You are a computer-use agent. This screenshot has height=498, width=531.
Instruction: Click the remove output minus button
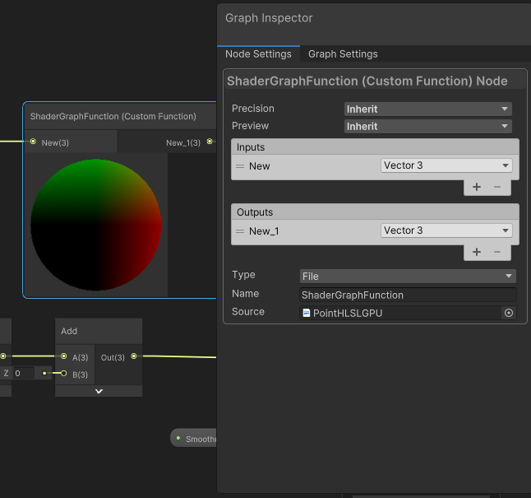(497, 252)
